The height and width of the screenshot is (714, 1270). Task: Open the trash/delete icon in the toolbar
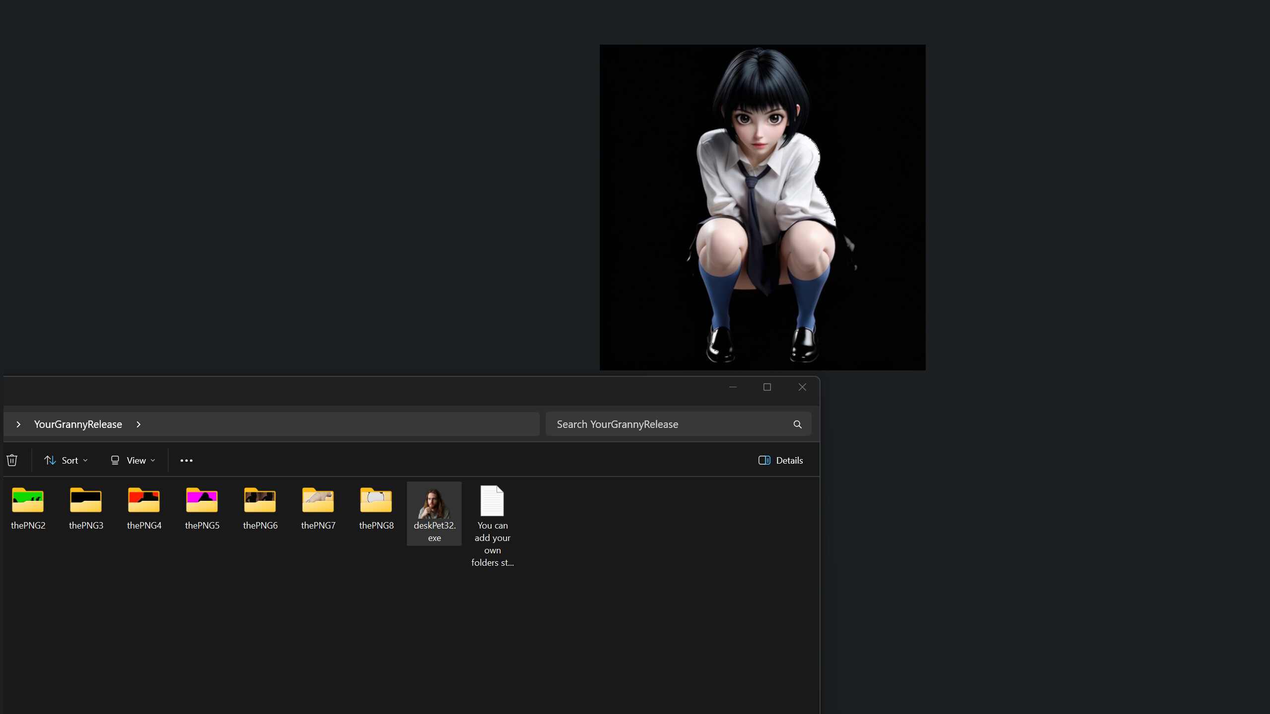click(x=11, y=460)
